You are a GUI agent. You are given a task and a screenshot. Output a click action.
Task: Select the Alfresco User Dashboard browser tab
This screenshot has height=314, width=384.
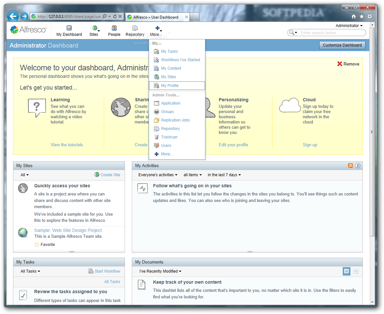click(158, 17)
